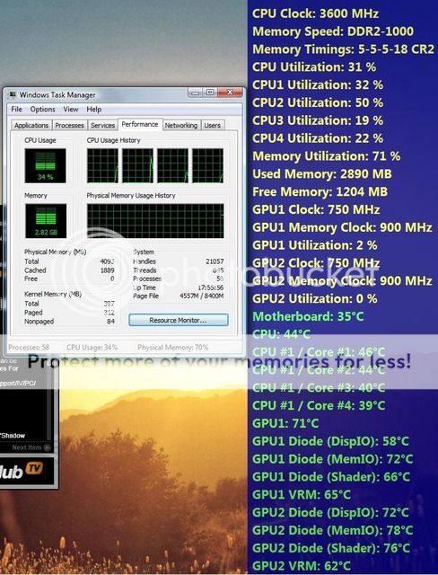Click the GPU1 Memory Clock: 900 MHz line
Screen dimensions: 438x575
point(342,227)
